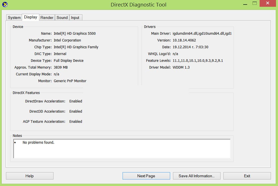This screenshot has width=278, height=186.
Task: Click the driver version 10.18.14.4062 text
Action: click(184, 40)
